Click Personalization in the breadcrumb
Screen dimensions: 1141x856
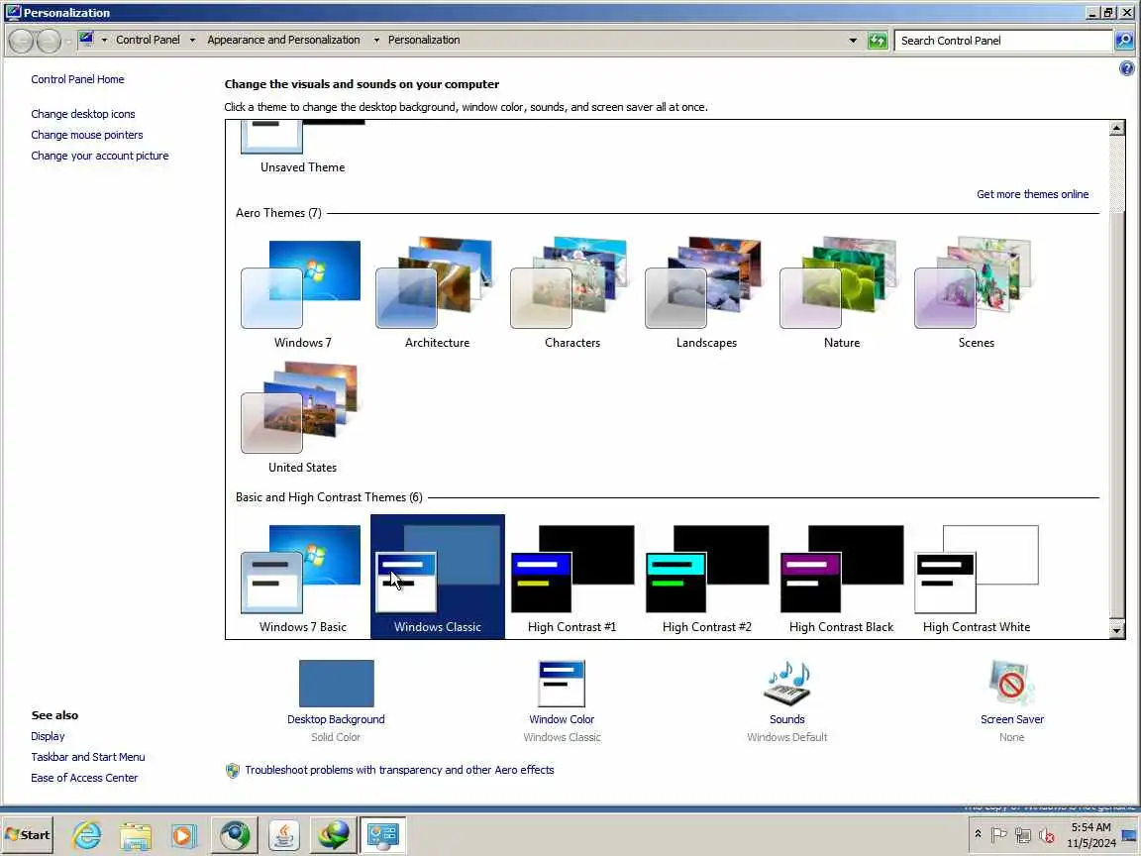(424, 40)
